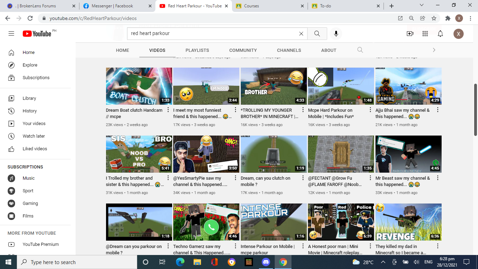Switch to Messenger Facebook browser tab
Viewport: 478px width, 269px height.
pyautogui.click(x=117, y=6)
